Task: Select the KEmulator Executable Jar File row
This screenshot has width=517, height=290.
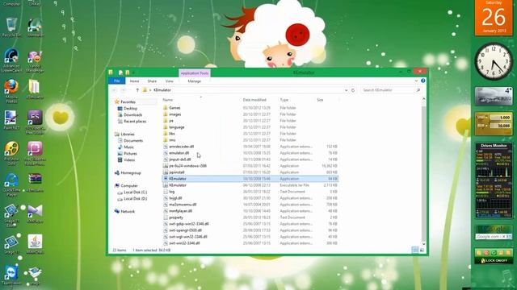Action: (x=250, y=185)
